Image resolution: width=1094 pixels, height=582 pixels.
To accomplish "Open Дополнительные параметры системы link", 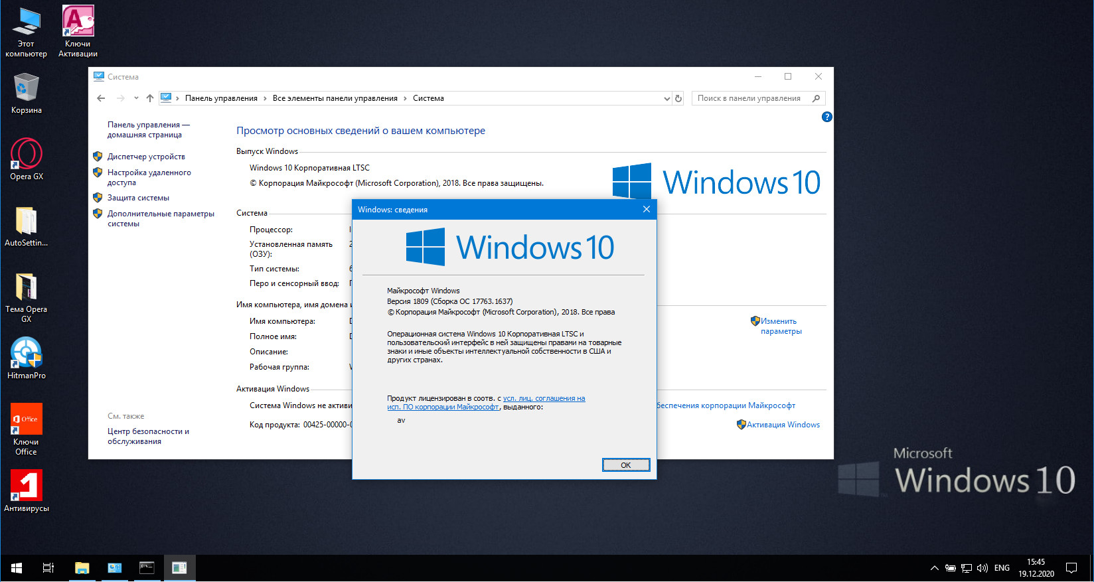I will (161, 218).
